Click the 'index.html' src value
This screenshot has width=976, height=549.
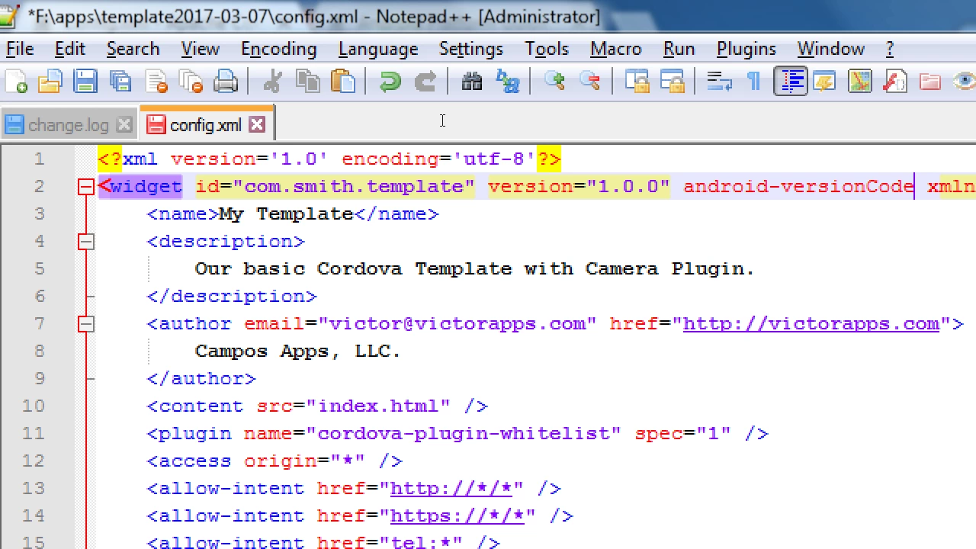[378, 406]
